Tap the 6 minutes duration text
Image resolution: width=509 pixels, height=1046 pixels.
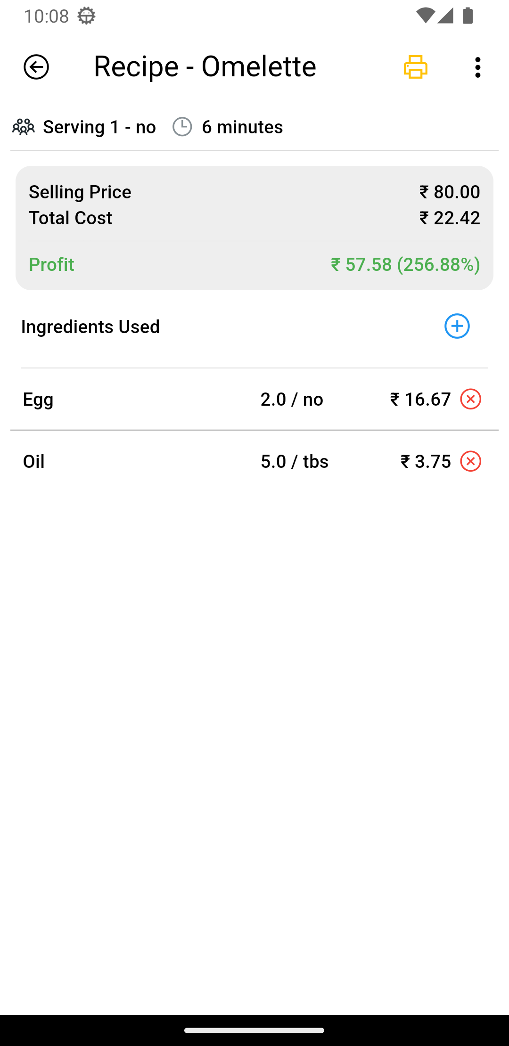[x=242, y=127]
